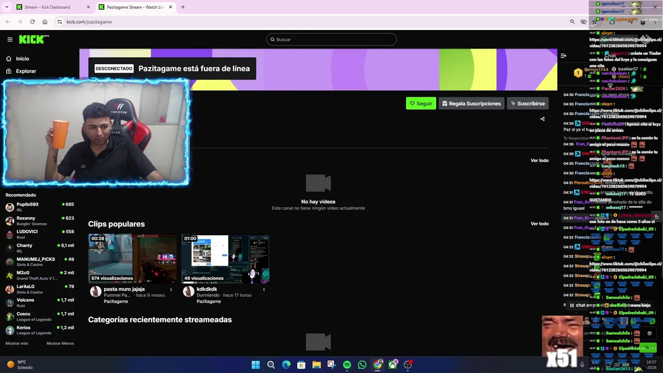Open recommended channel M2cG
Image resolution: width=663 pixels, height=373 pixels.
[x=40, y=275]
